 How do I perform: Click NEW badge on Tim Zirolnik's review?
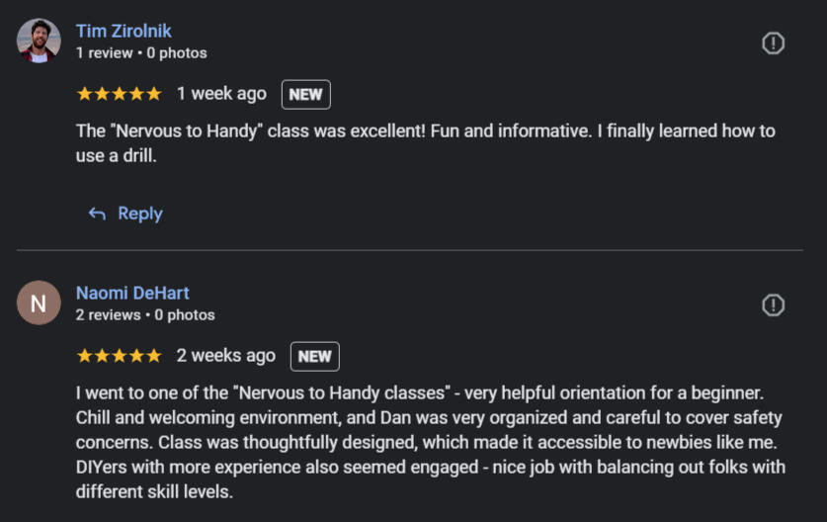pyautogui.click(x=306, y=95)
